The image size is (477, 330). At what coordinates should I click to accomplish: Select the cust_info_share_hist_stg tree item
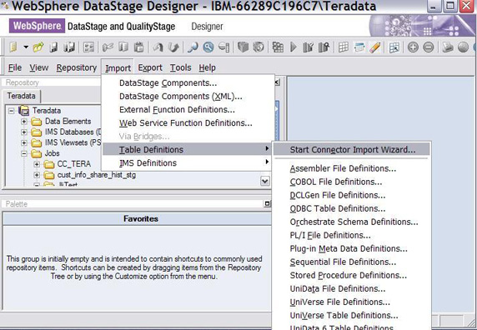[x=97, y=175]
